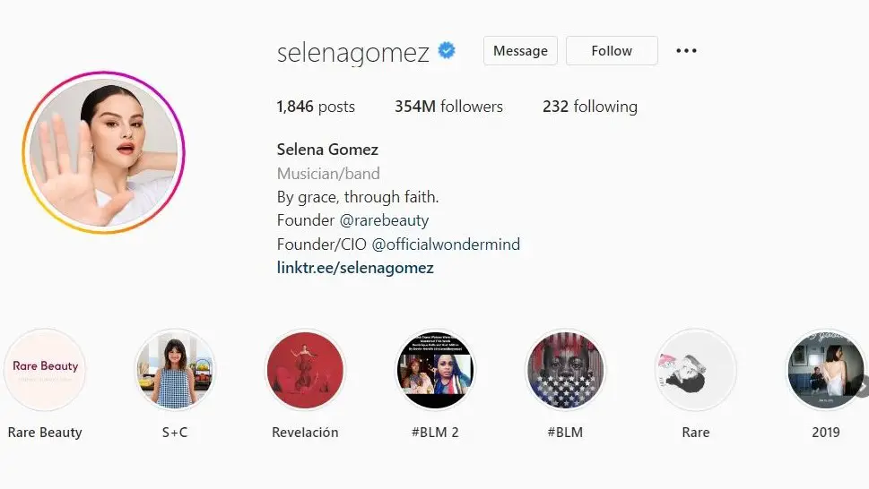The width and height of the screenshot is (869, 489).
Task: View the Rare album highlight
Action: click(x=696, y=370)
